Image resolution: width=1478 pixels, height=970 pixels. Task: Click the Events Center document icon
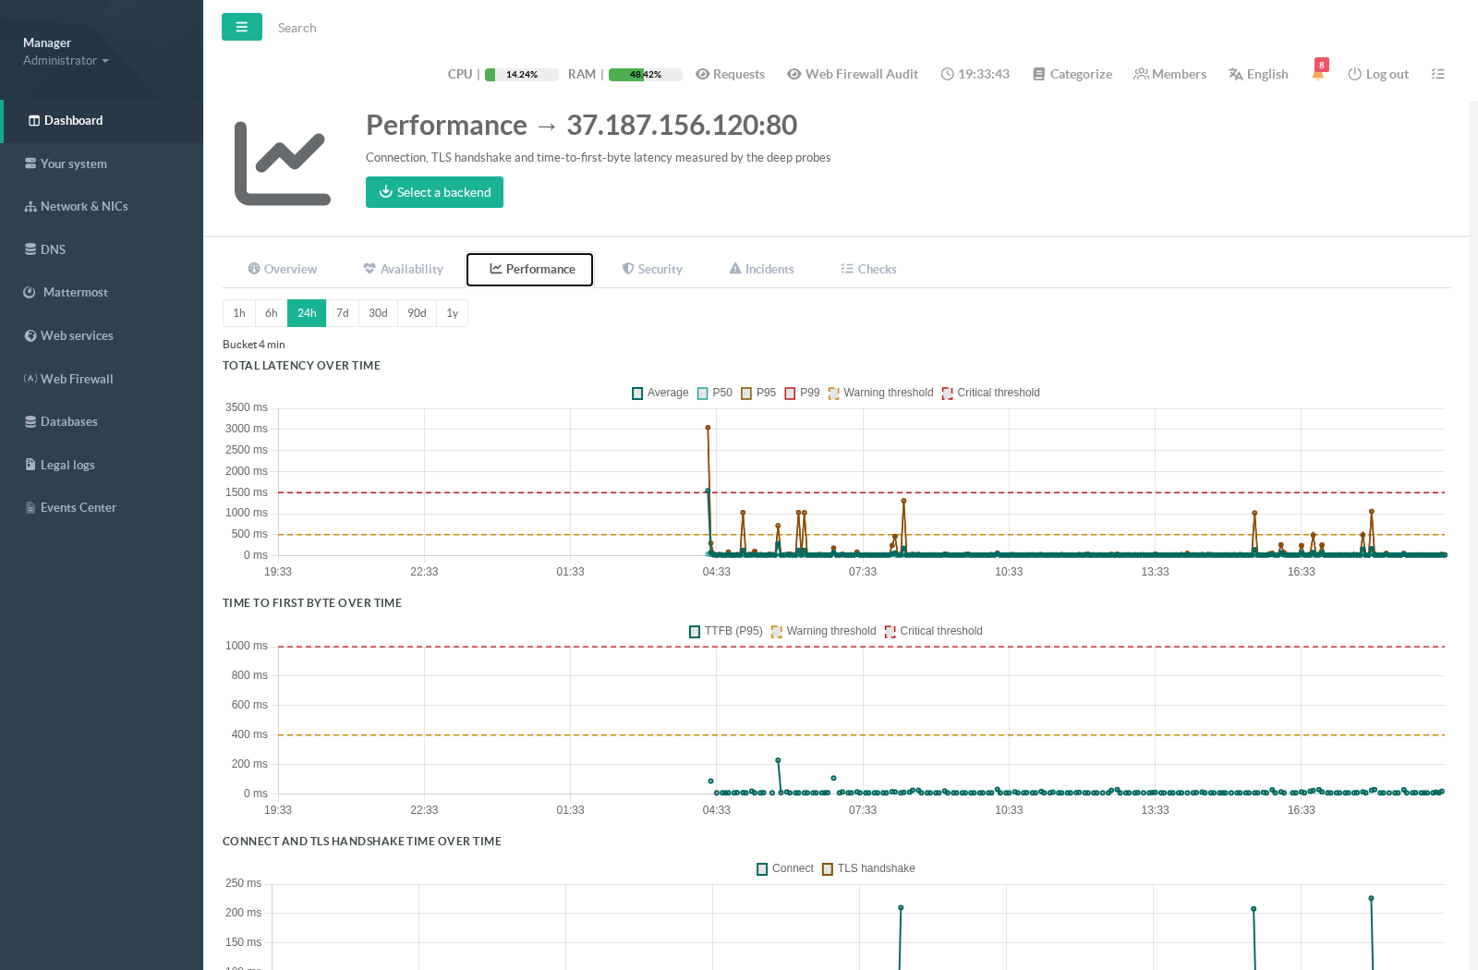click(x=30, y=507)
